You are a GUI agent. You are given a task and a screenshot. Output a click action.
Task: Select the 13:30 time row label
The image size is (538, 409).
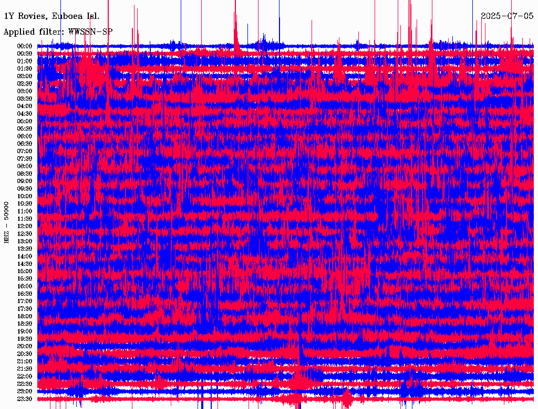click(x=25, y=249)
